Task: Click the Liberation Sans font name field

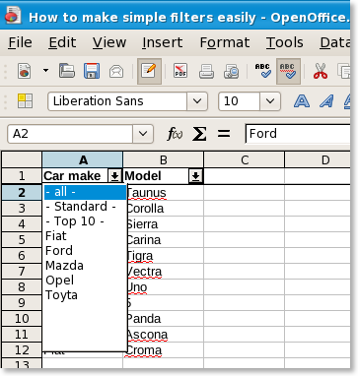Action: (117, 101)
